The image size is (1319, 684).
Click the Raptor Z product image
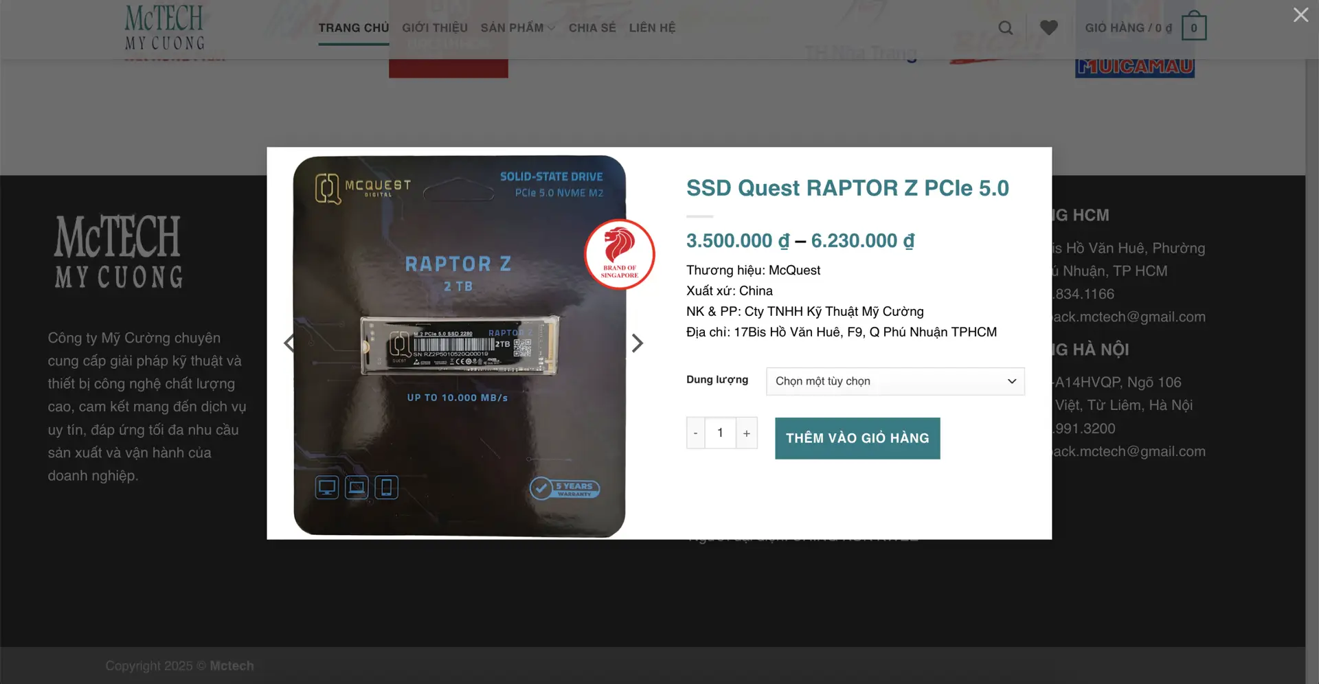tap(460, 346)
